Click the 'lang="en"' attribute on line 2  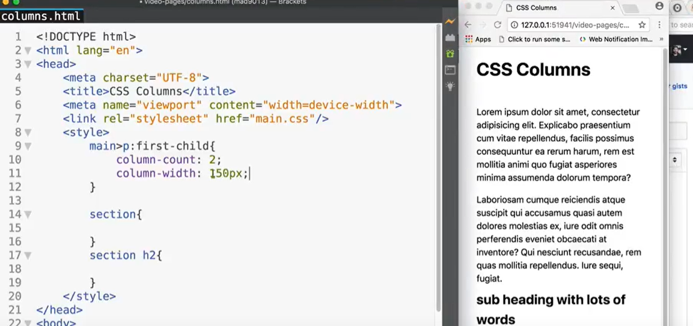(106, 50)
